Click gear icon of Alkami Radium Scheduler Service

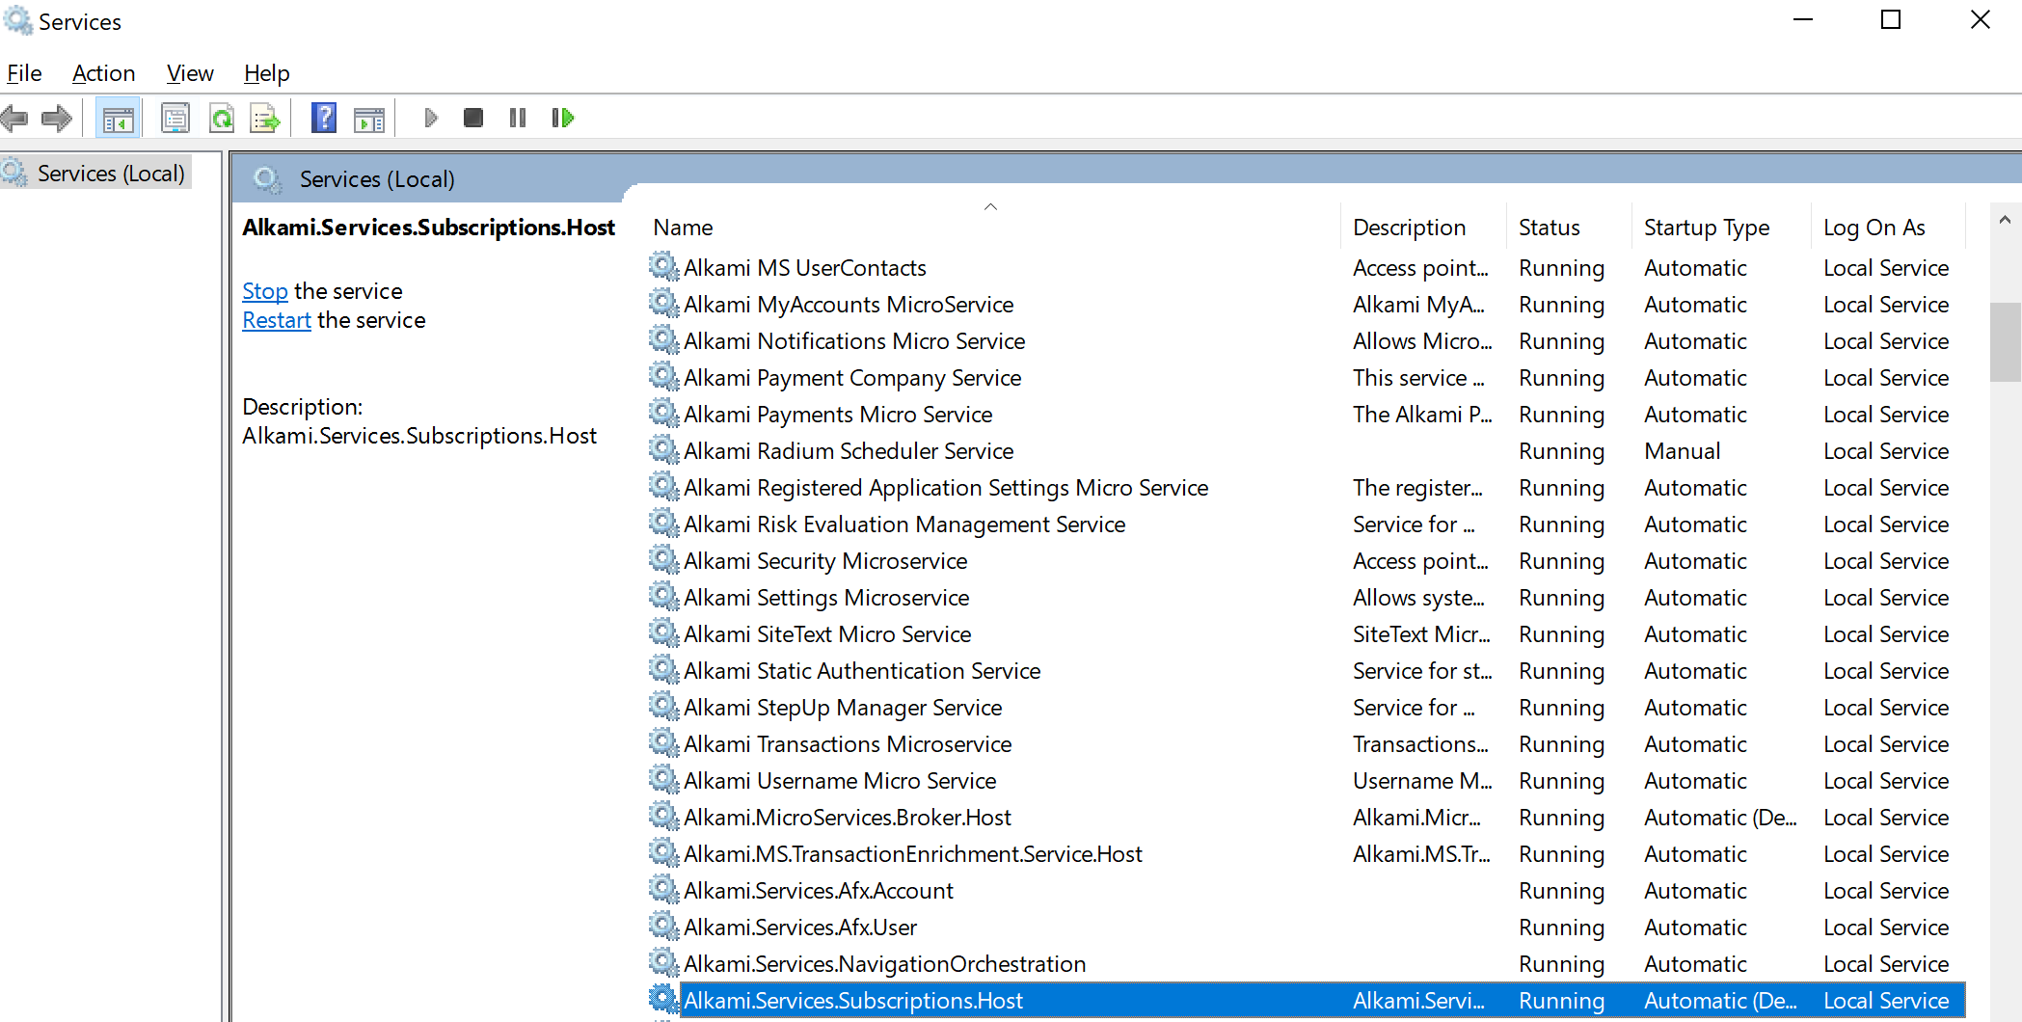(x=663, y=449)
